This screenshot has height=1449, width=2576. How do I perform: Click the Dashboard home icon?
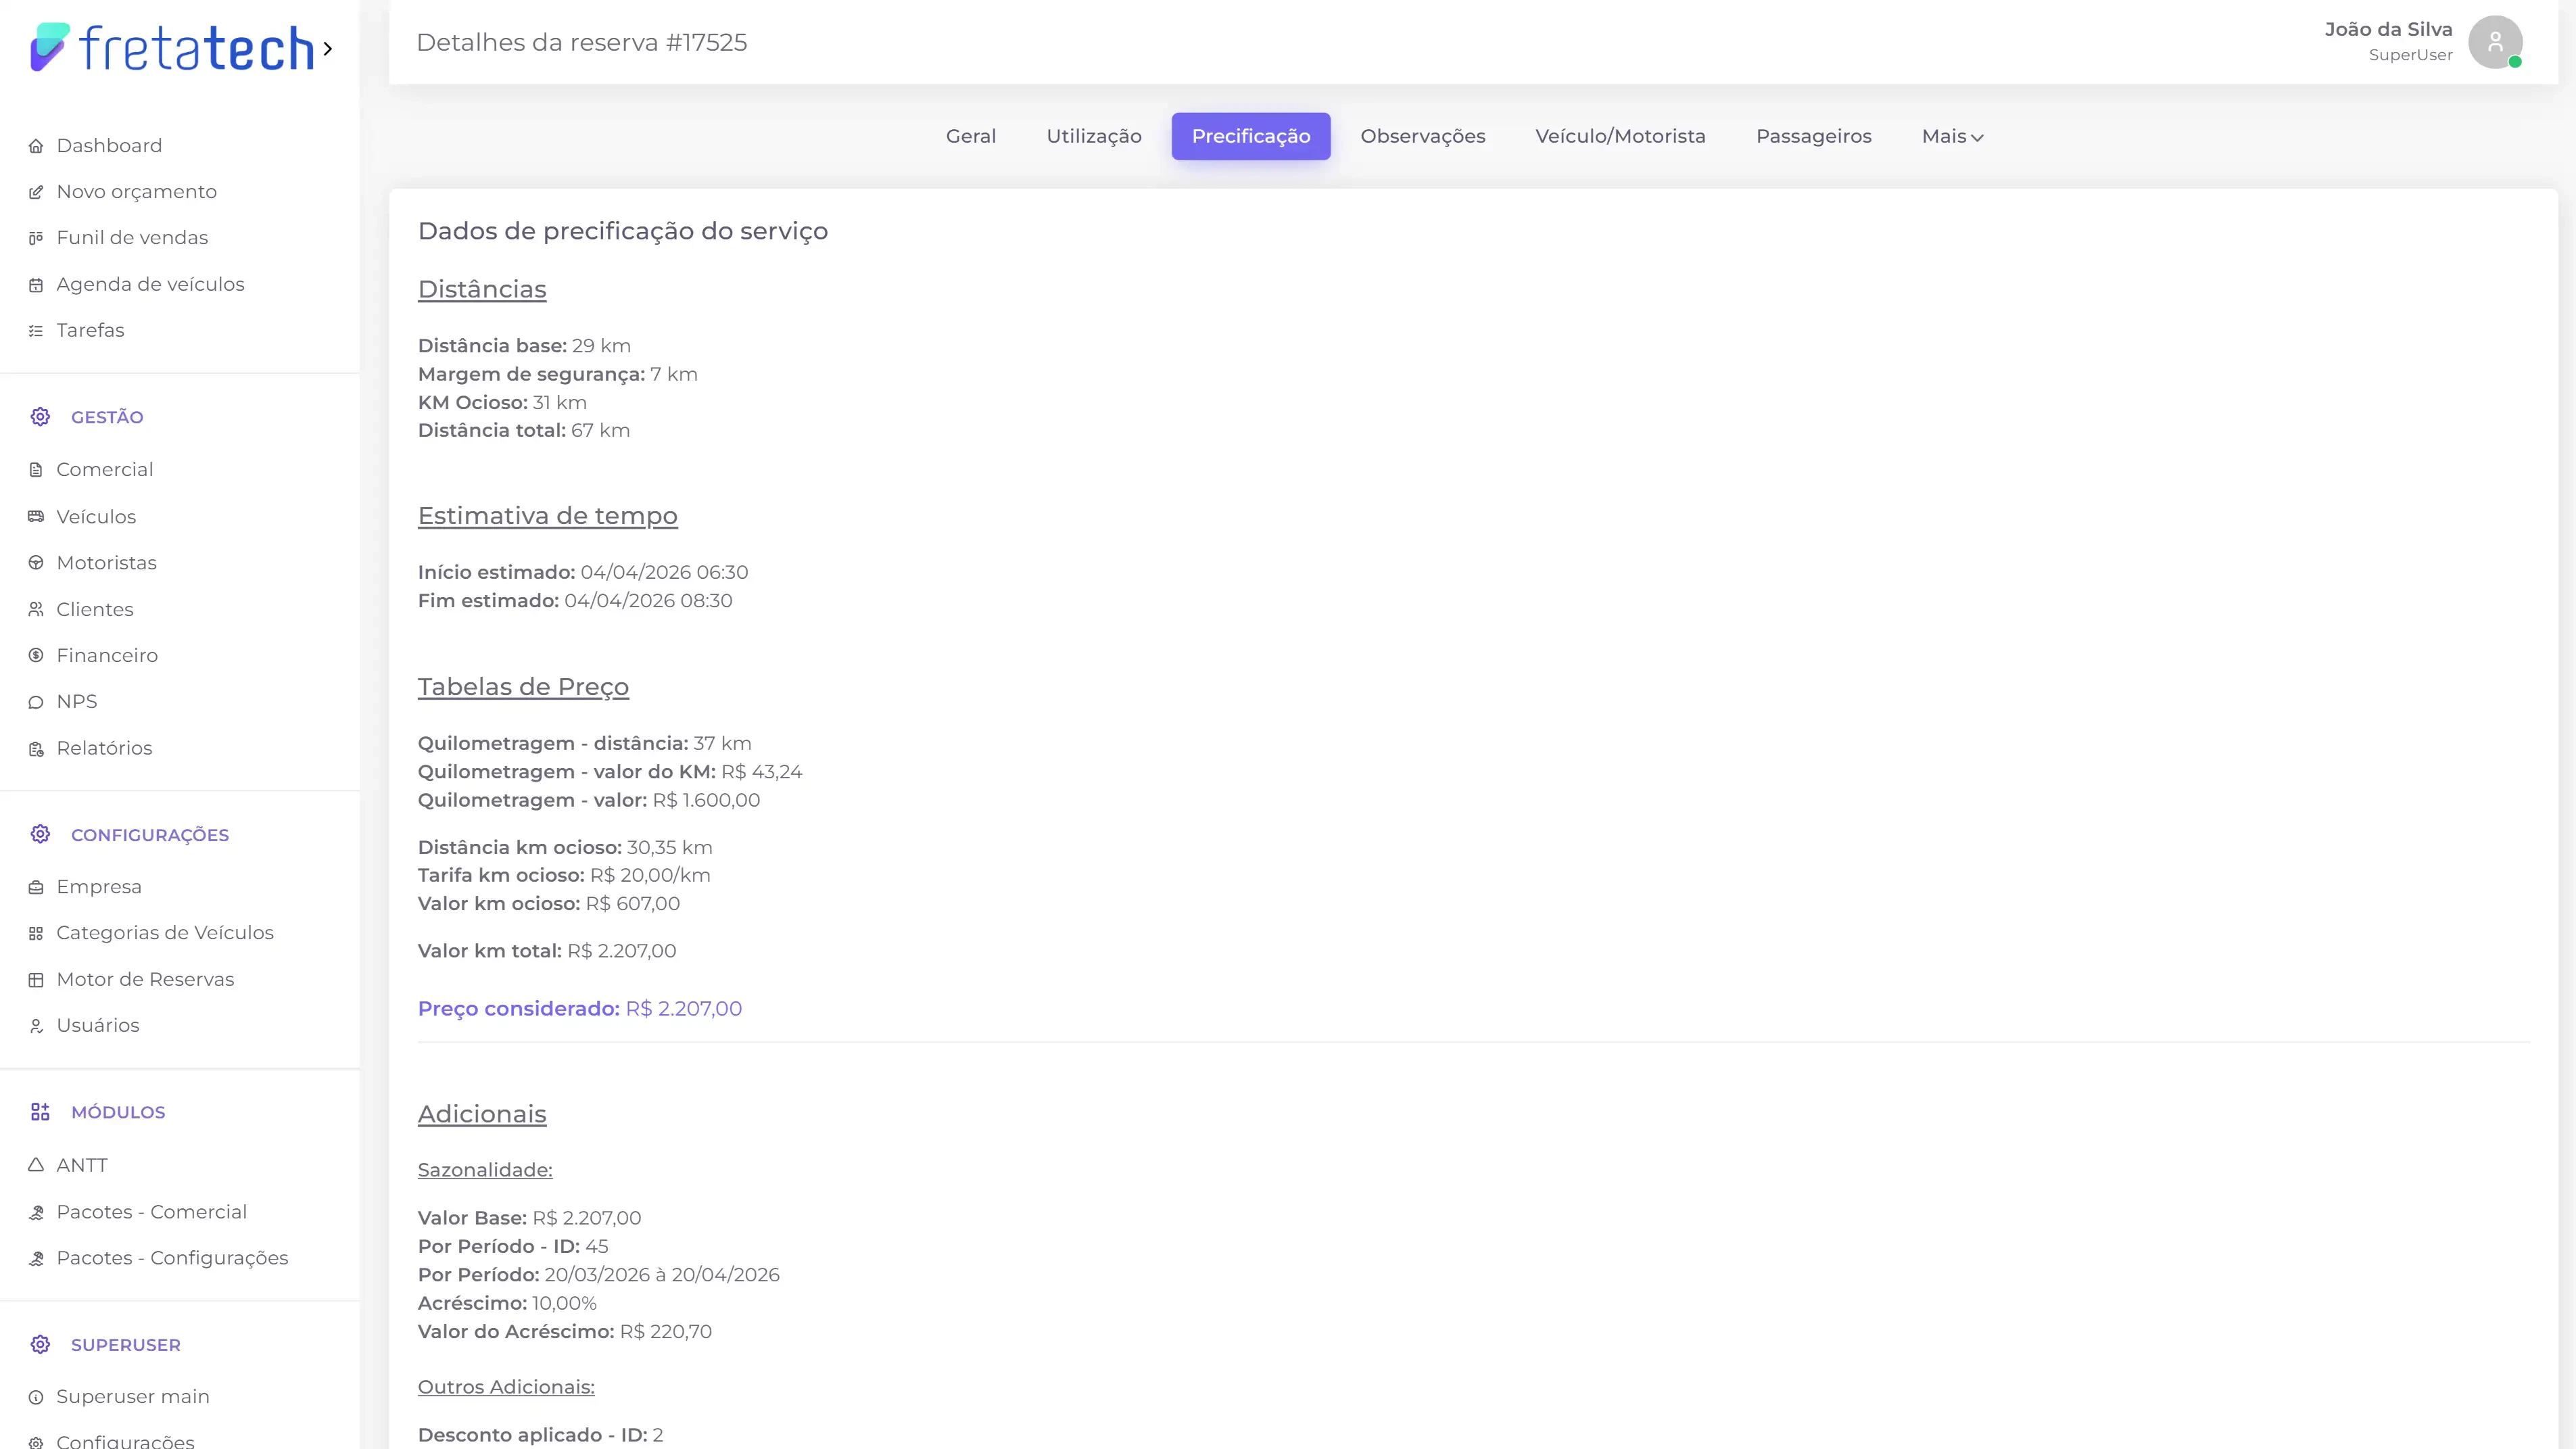point(36,146)
